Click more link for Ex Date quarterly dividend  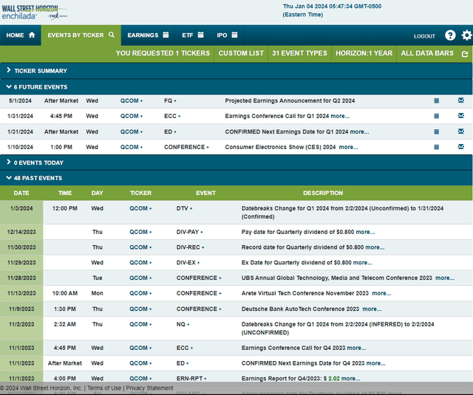point(363,263)
